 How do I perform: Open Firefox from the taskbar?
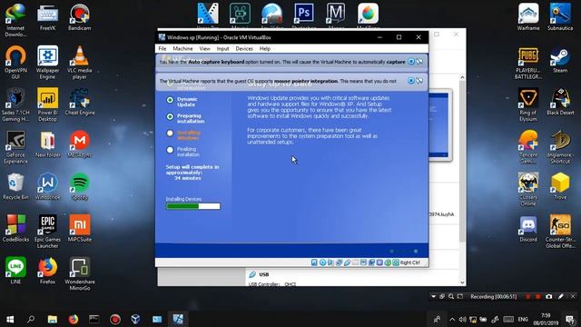pyautogui.click(x=74, y=319)
